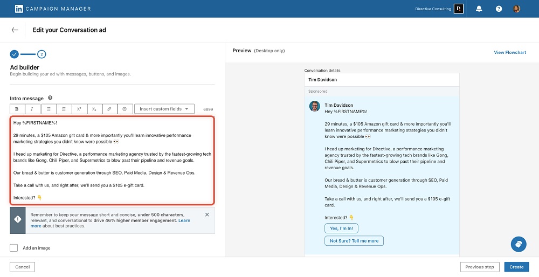Click inside the intro message text area
Image resolution: width=539 pixels, height=277 pixels.
click(x=112, y=161)
